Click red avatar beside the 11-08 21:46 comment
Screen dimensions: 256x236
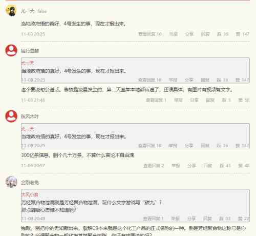11,50
